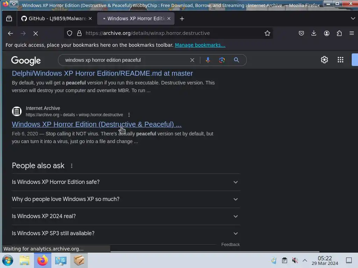The width and height of the screenshot is (358, 268).
Task: View site security via padlock icon
Action: [79, 33]
